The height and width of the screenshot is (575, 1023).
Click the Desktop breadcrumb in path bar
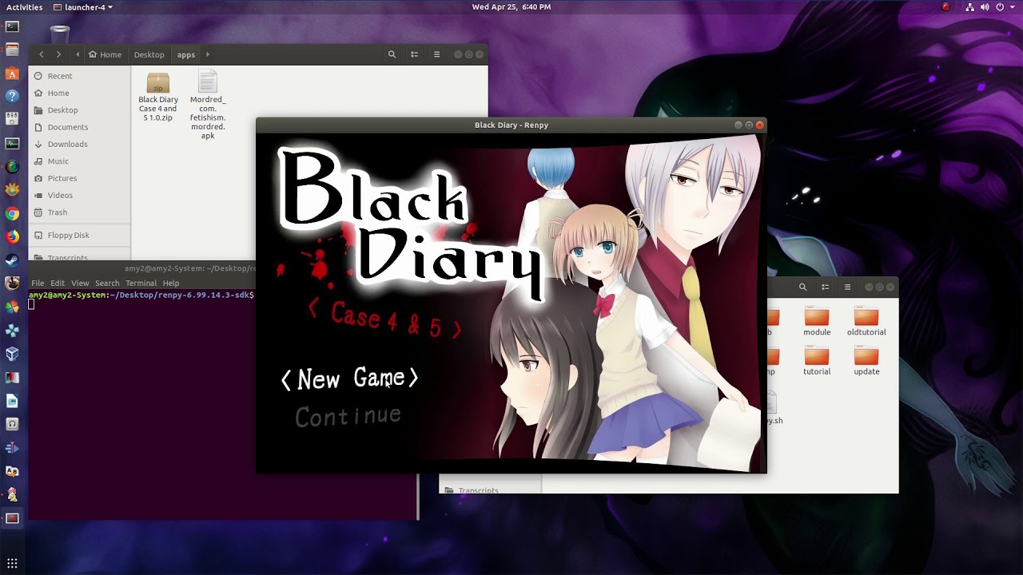click(149, 54)
